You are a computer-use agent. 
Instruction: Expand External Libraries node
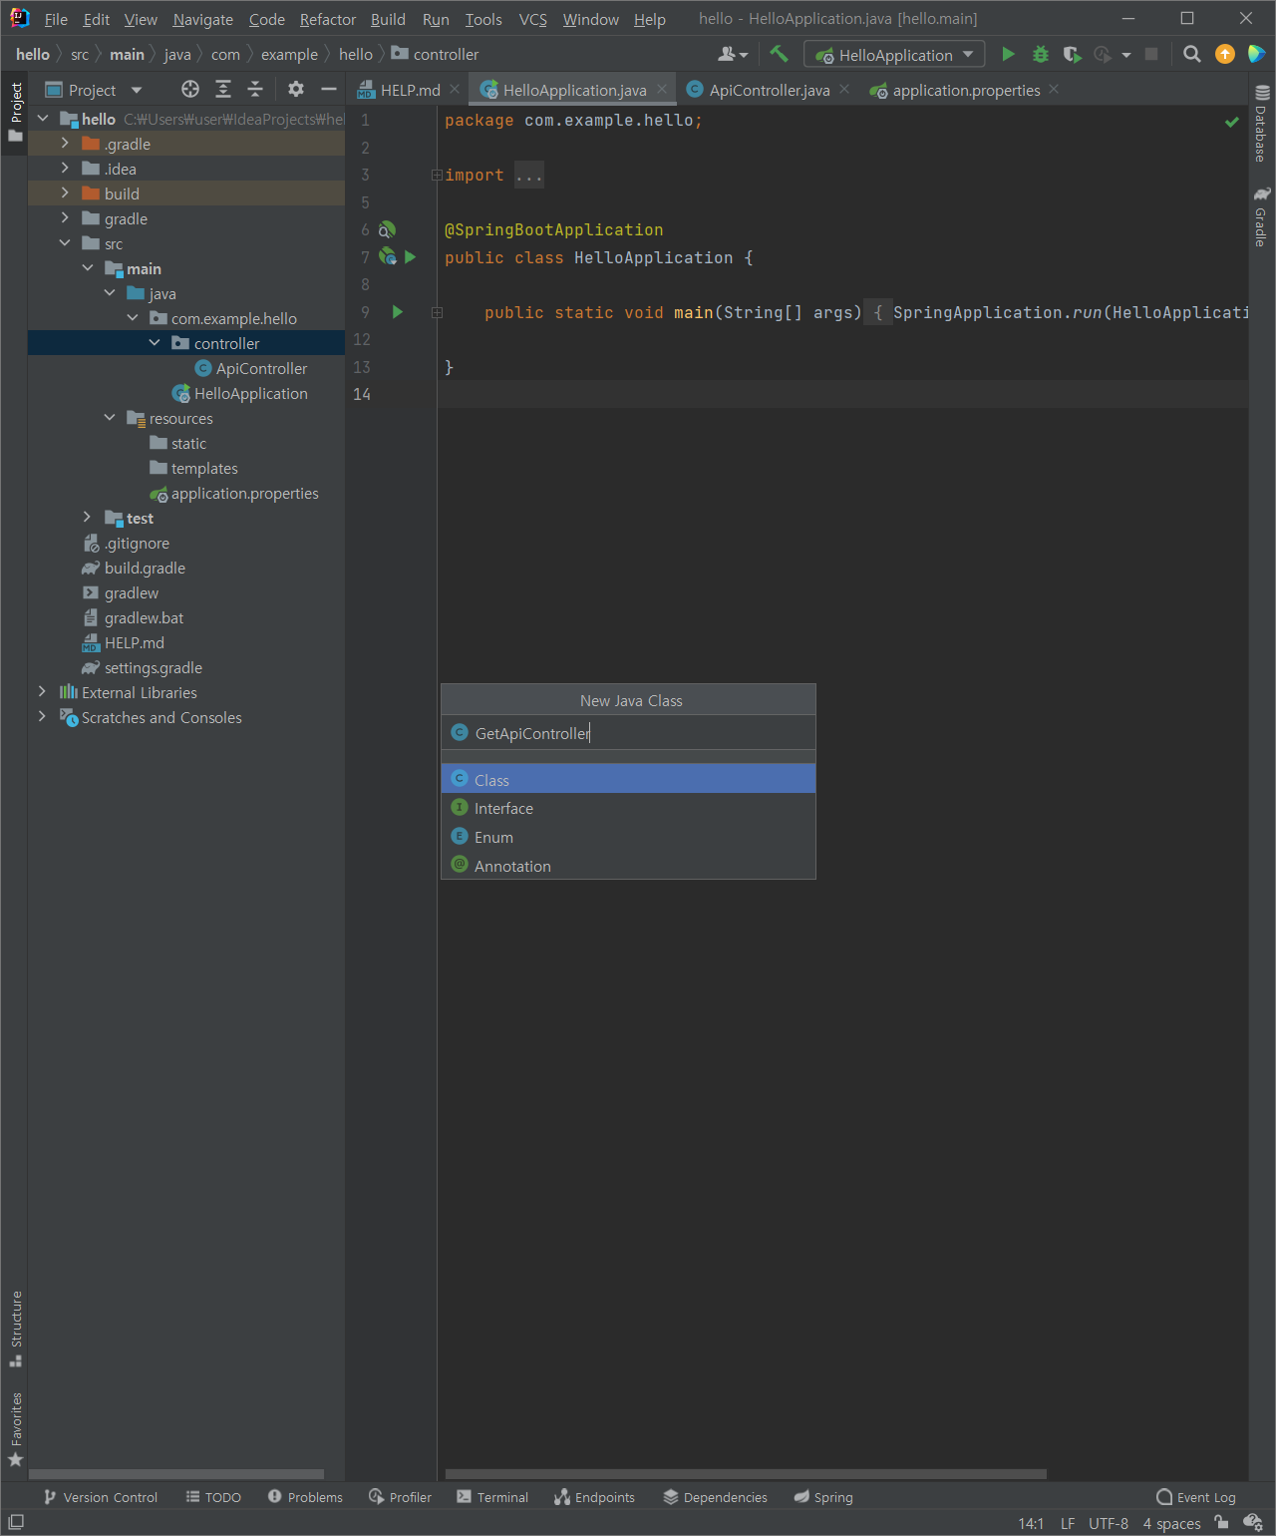pyautogui.click(x=42, y=692)
